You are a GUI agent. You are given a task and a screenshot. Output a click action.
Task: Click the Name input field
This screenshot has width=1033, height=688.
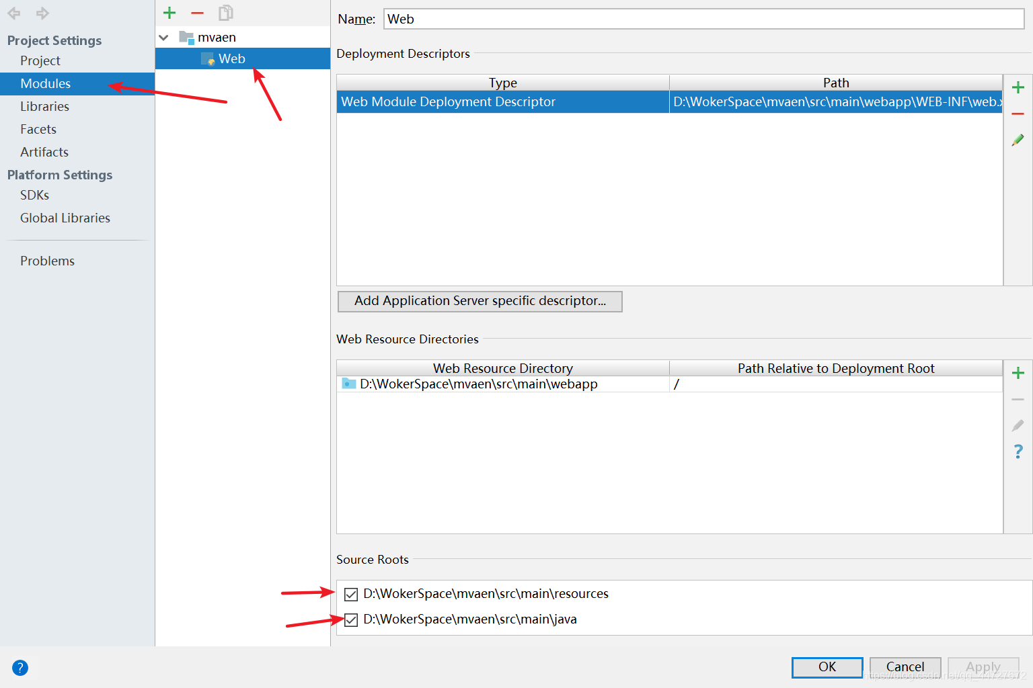(x=703, y=19)
